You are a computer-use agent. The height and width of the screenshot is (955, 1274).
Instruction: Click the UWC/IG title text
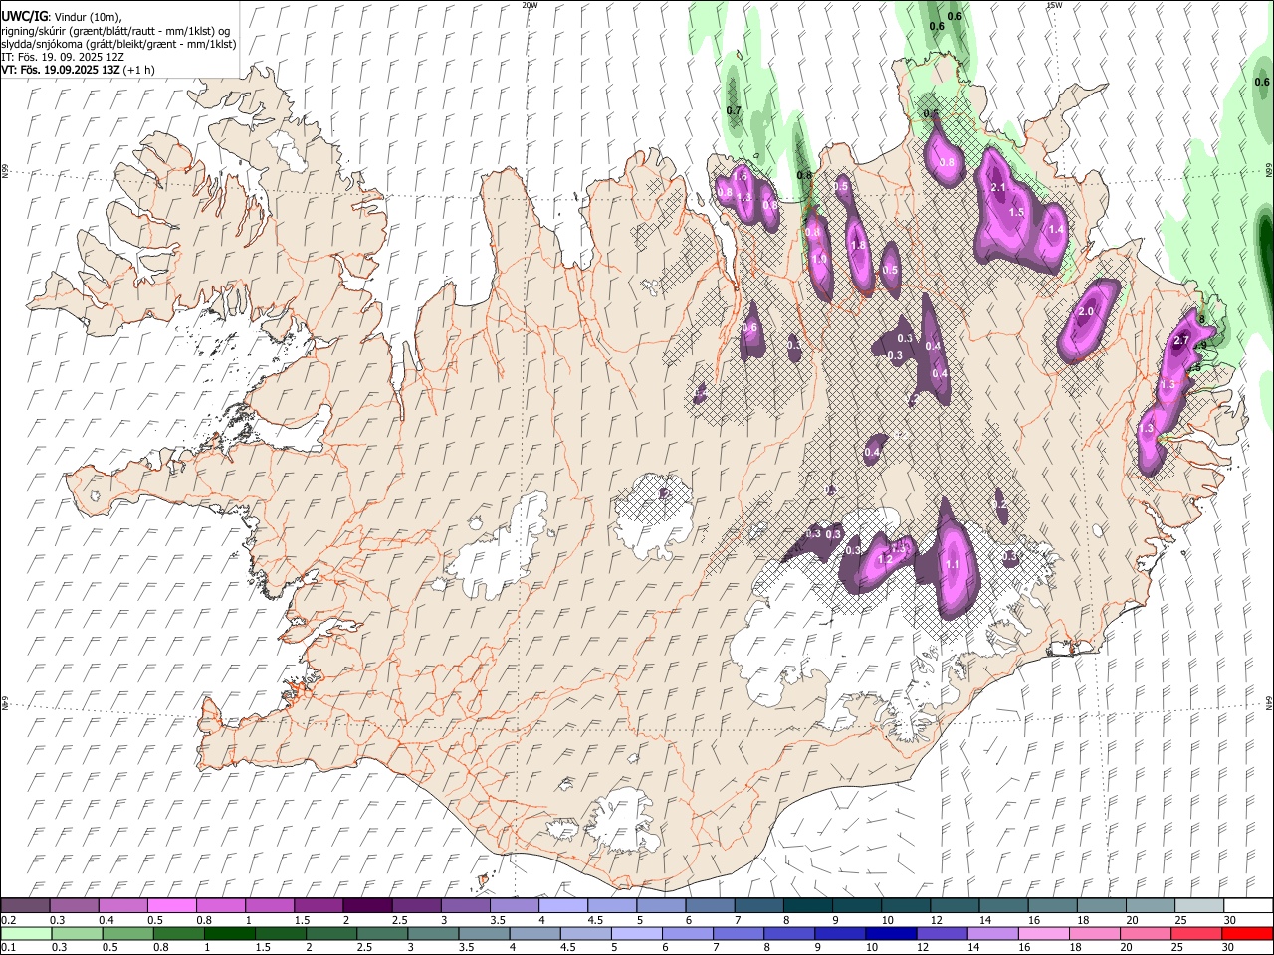point(24,17)
